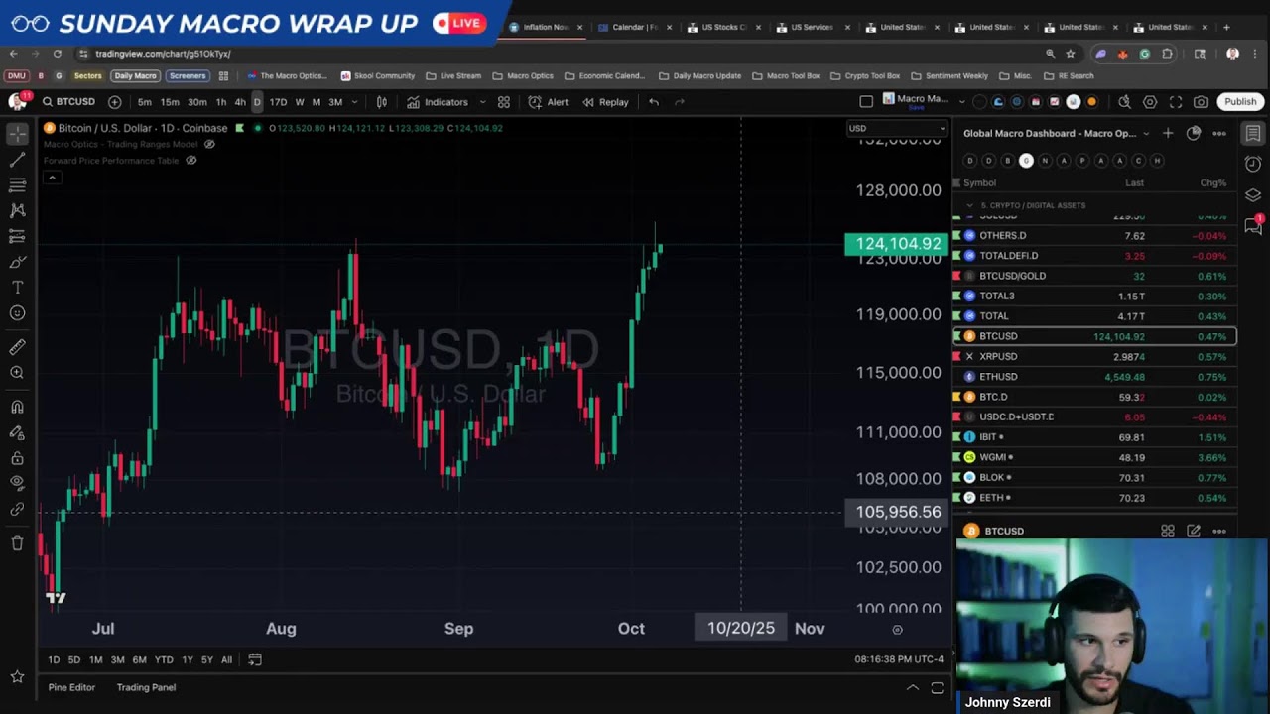Screen dimensions: 1270x714
Task: Create an Alert from the toolbar
Action: [548, 102]
